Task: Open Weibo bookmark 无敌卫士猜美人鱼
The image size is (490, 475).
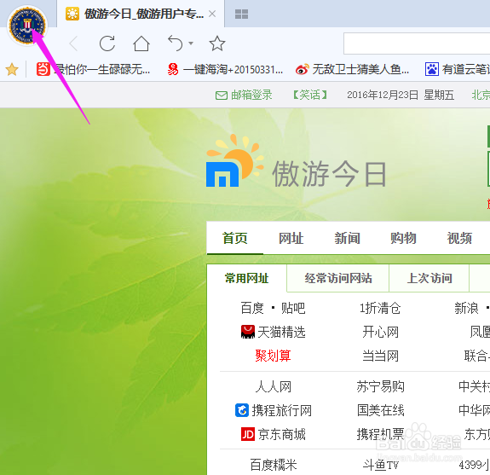Action: tap(352, 69)
